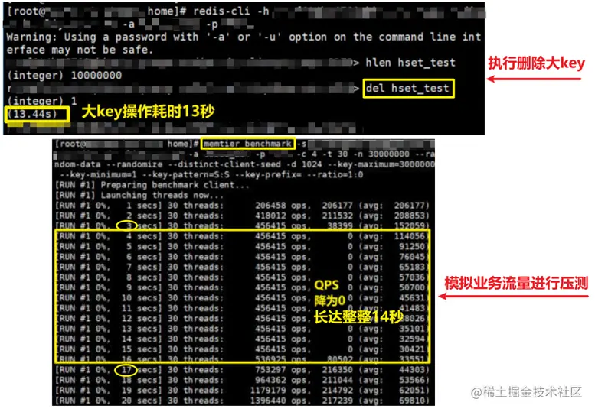Click the 1 secs row showing 206458 ops
595x412 pixels.
pos(242,206)
